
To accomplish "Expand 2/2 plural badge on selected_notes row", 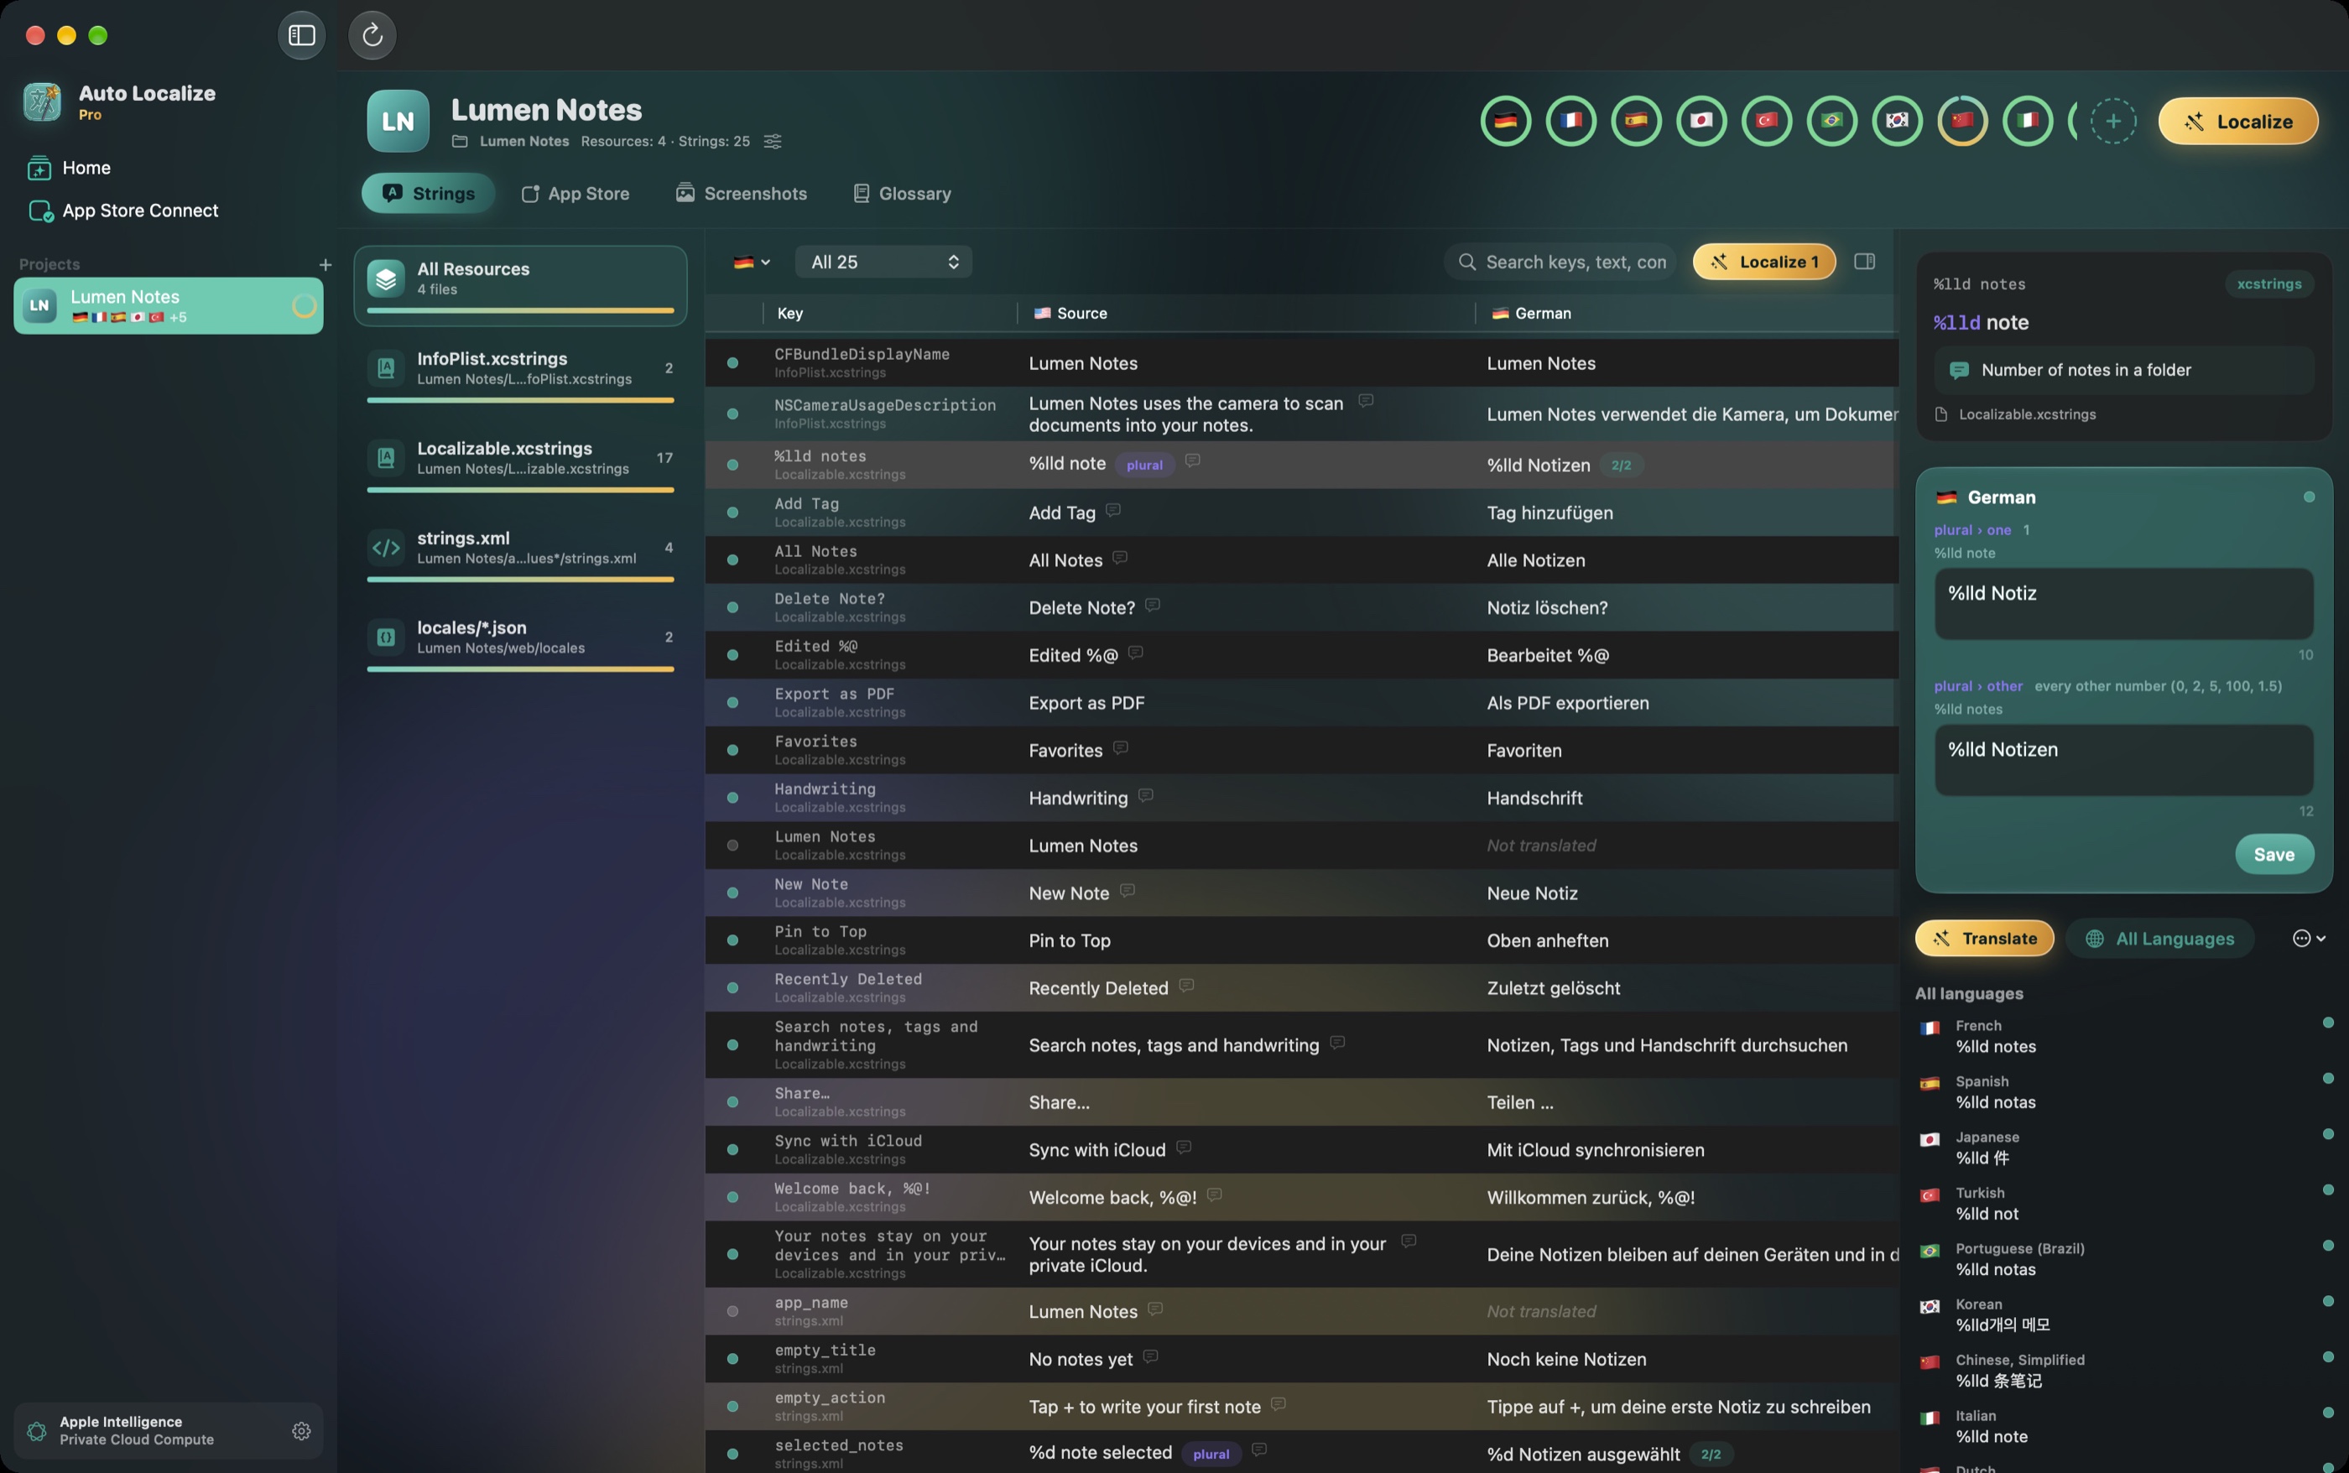I will (1710, 1455).
